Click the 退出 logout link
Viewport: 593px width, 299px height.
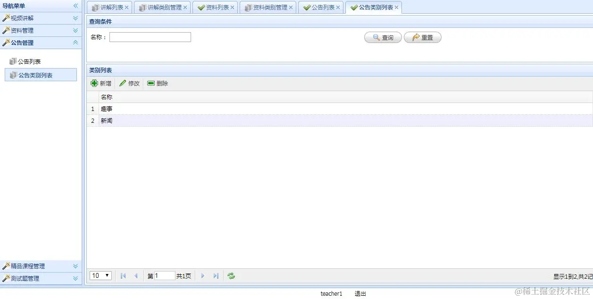tap(360, 294)
